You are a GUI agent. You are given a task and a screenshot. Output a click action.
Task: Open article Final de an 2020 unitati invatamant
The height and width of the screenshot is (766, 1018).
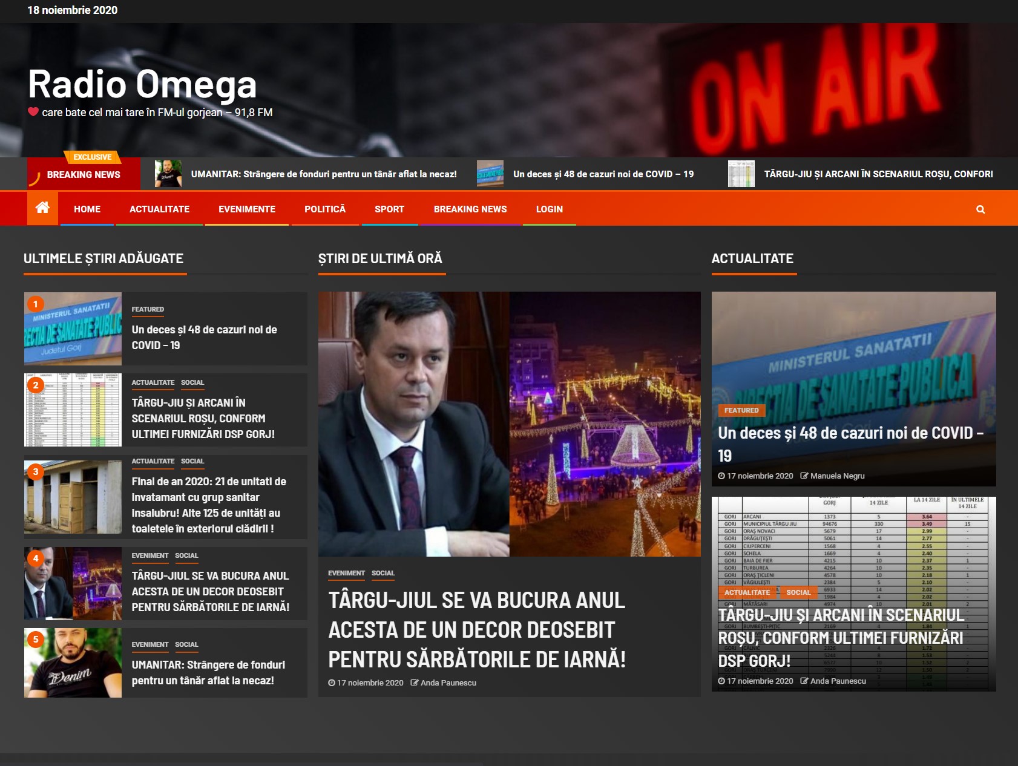pyautogui.click(x=209, y=505)
